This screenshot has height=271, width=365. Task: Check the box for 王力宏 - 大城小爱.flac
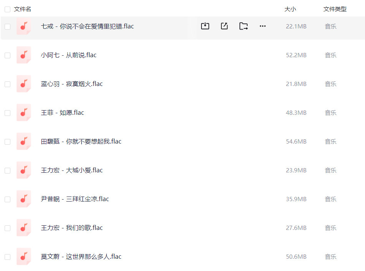point(8,170)
